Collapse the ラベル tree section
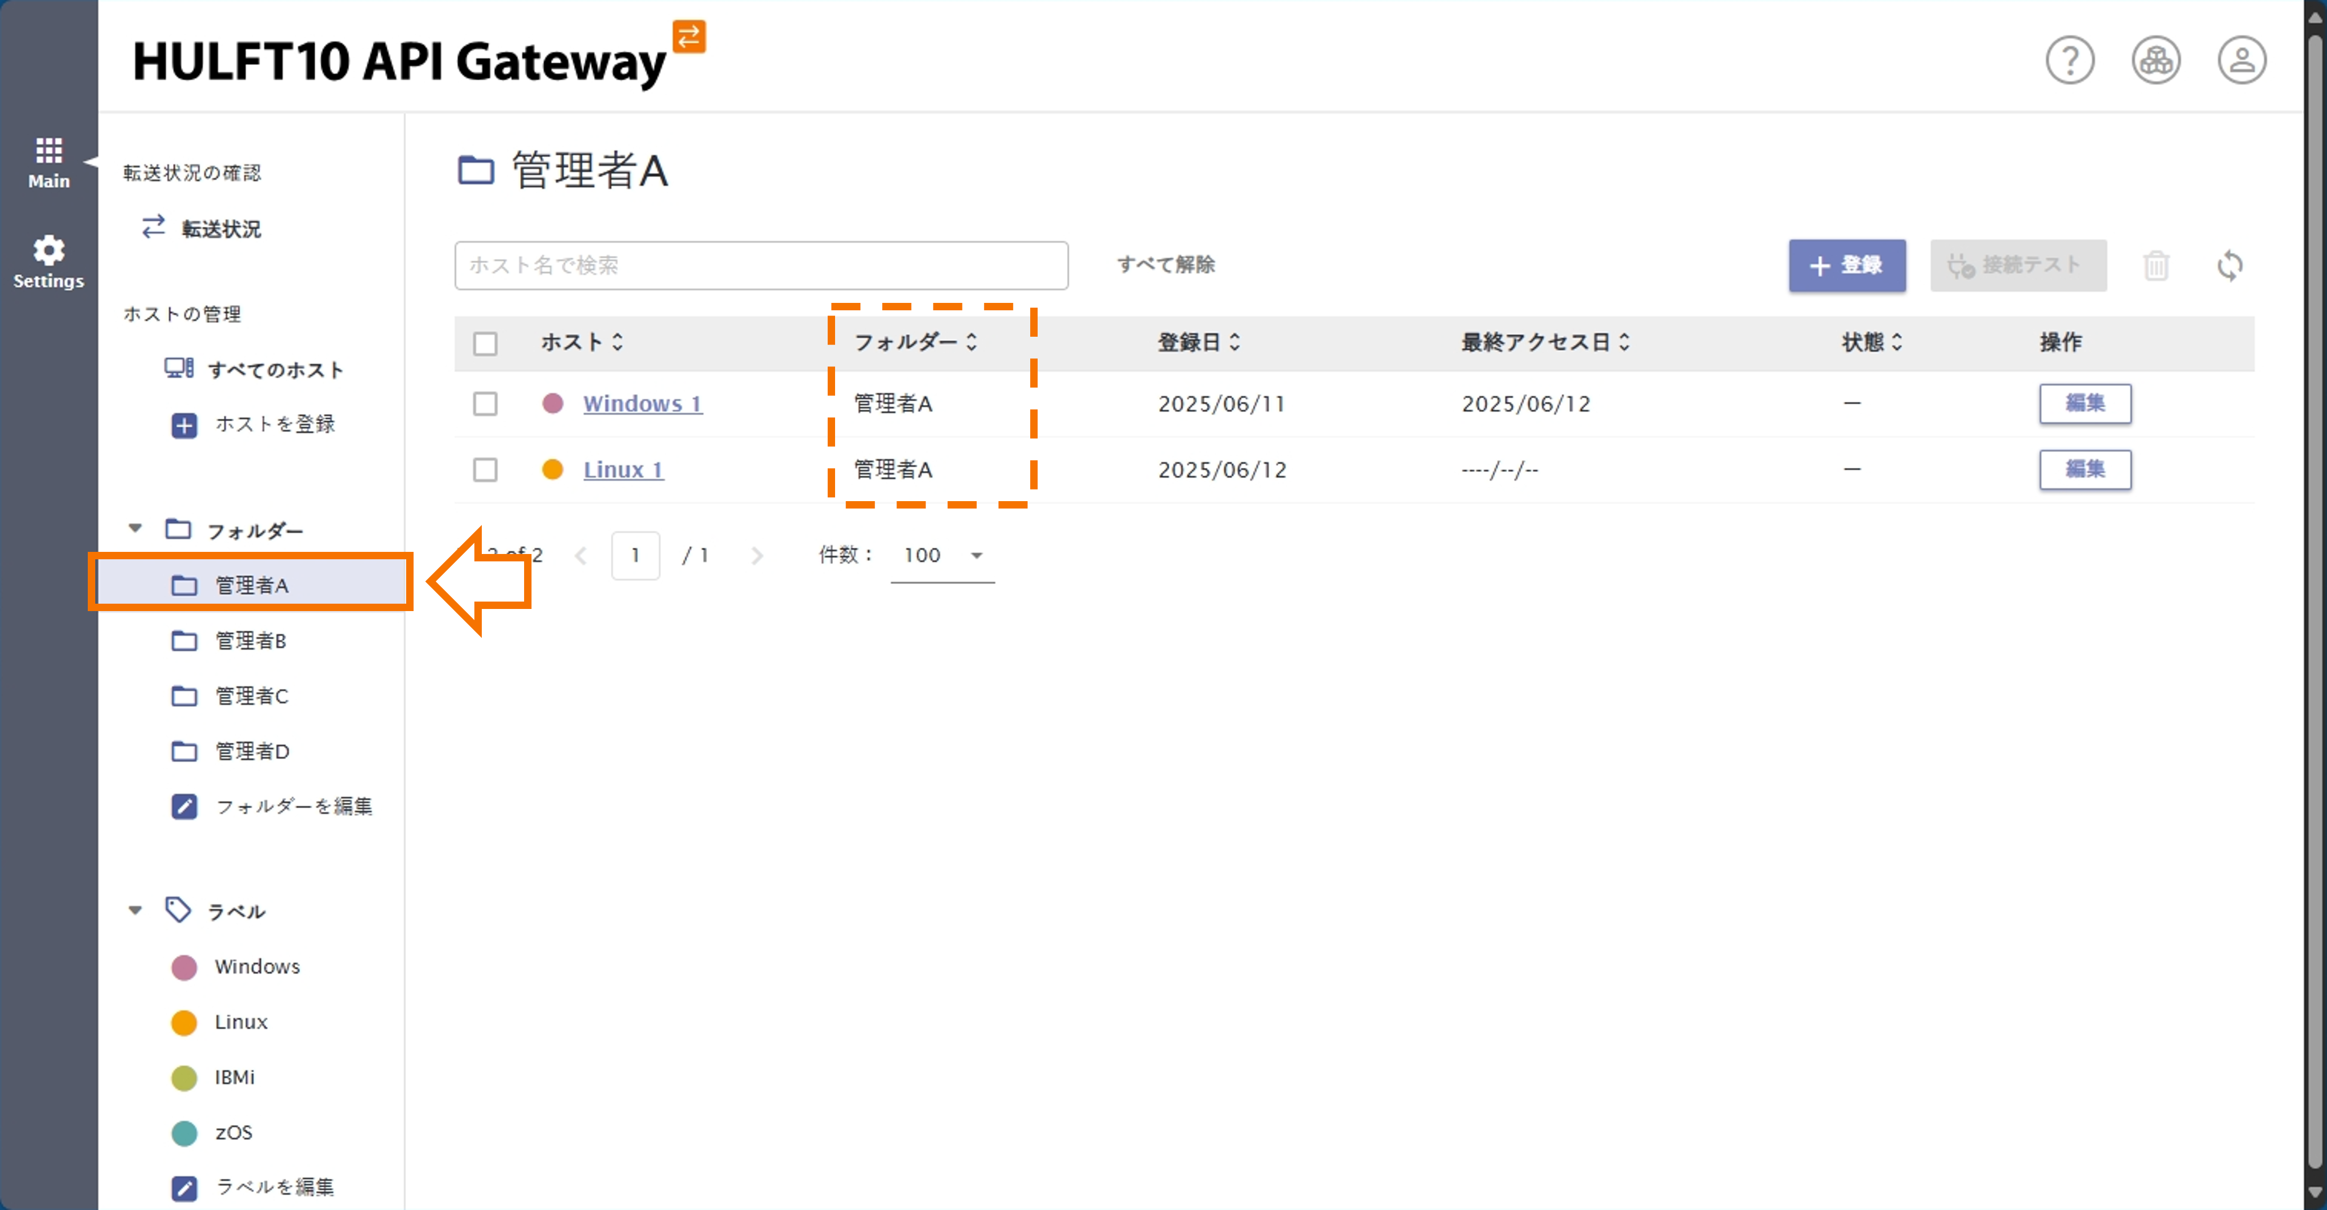Screen dimensions: 2327x1210 pyautogui.click(x=135, y=909)
